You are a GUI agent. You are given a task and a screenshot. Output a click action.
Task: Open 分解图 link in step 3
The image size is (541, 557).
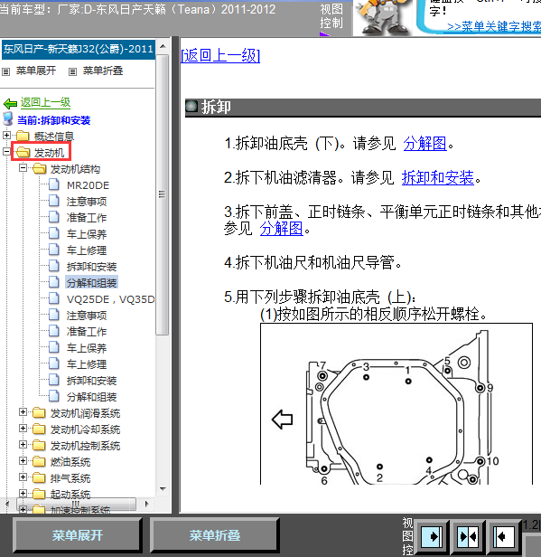(x=281, y=229)
